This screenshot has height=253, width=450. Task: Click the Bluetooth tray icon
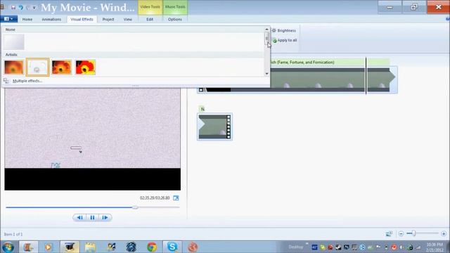click(362, 247)
